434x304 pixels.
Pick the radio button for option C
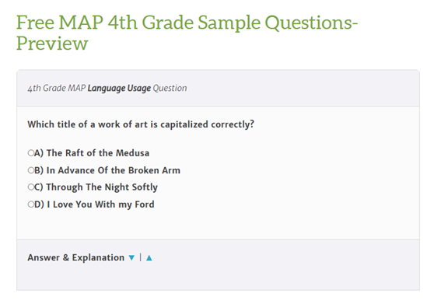tap(31, 187)
